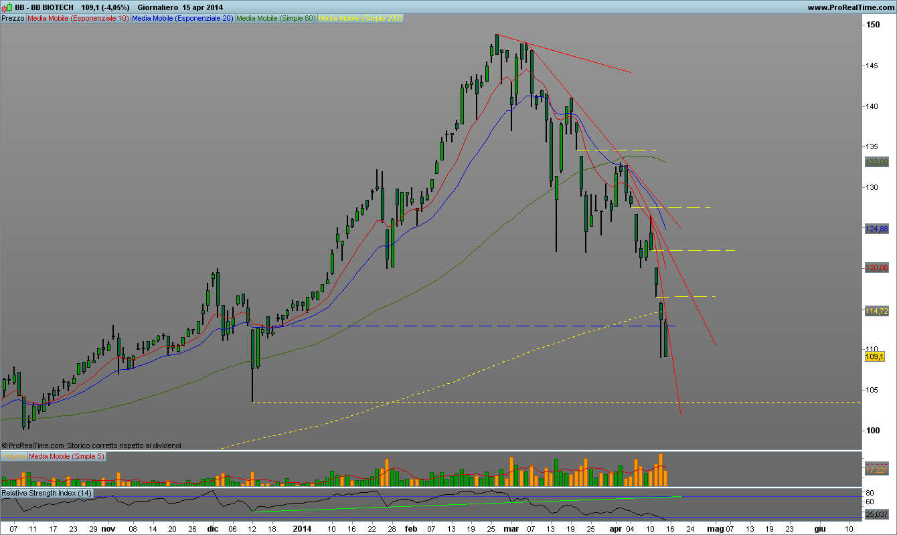Click the 80 level on RSI axis
The image size is (897, 535).
(871, 494)
